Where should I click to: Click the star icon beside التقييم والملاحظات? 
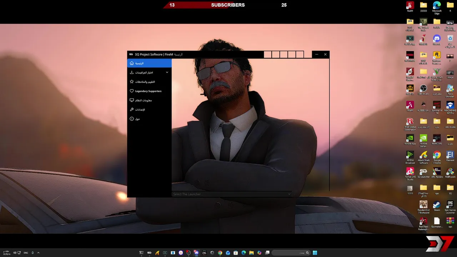[x=132, y=82]
